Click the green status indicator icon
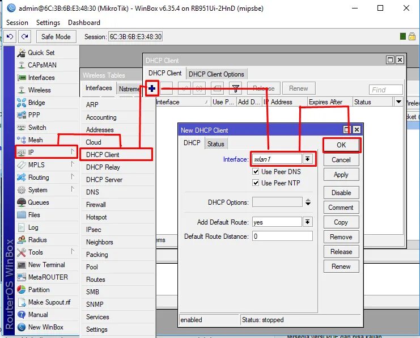 click(403, 36)
